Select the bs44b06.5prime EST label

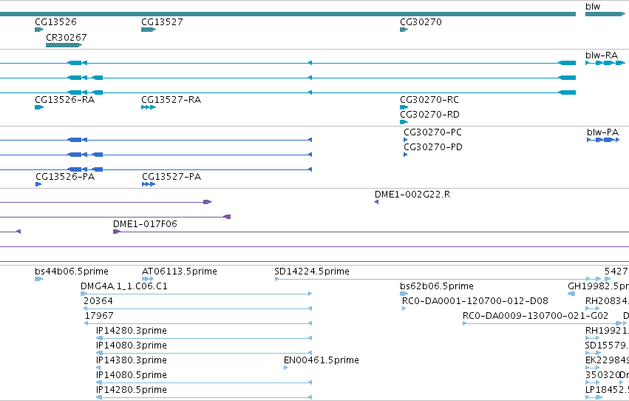(x=72, y=272)
